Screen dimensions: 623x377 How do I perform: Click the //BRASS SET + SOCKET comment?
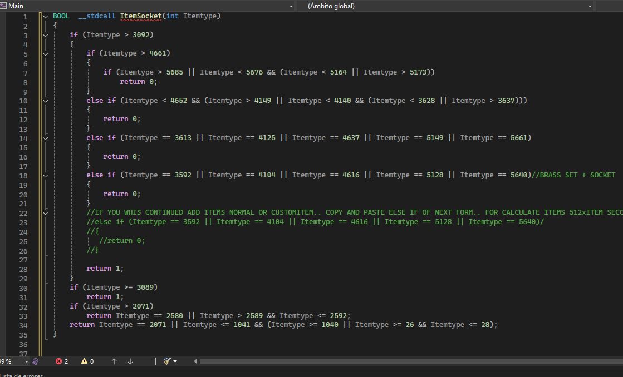click(573, 175)
